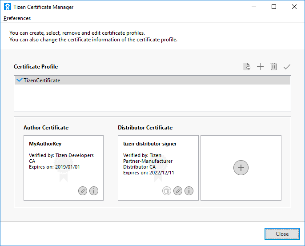Show info for MyAuthorKey certificate
Image resolution: width=305 pixels, height=246 pixels.
pyautogui.click(x=94, y=191)
